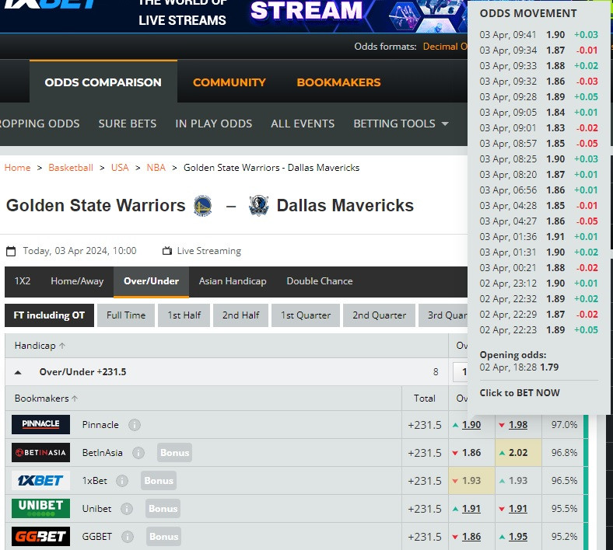Click the Golden State Warriors team logo
The image size is (613, 550).
pyautogui.click(x=202, y=206)
